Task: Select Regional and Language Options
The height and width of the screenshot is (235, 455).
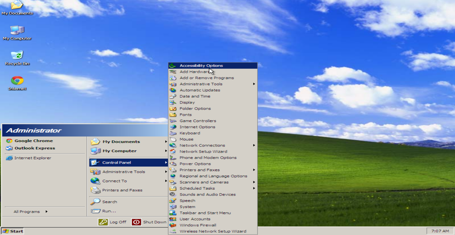Action: click(213, 176)
